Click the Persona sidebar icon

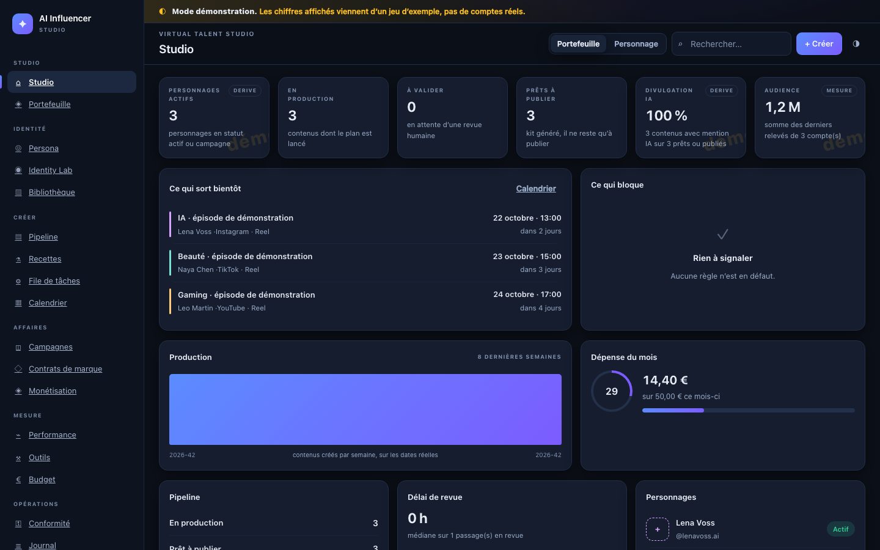[18, 148]
